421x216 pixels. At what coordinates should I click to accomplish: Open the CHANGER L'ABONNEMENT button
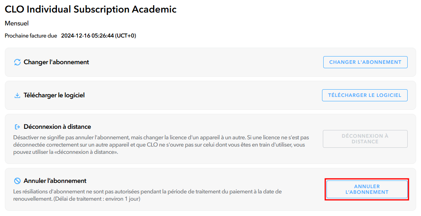point(365,62)
